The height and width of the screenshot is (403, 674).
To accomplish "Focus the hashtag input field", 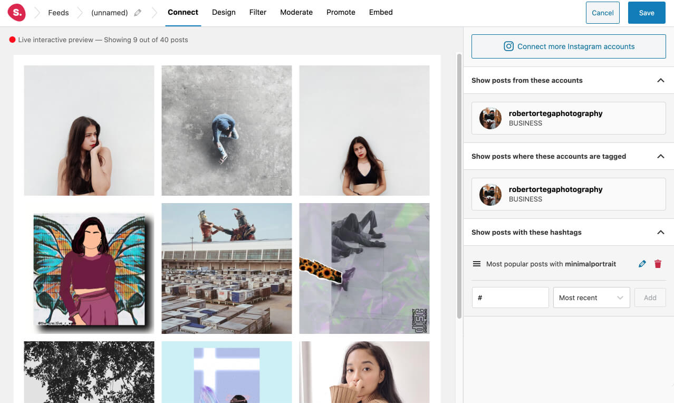I will [511, 298].
